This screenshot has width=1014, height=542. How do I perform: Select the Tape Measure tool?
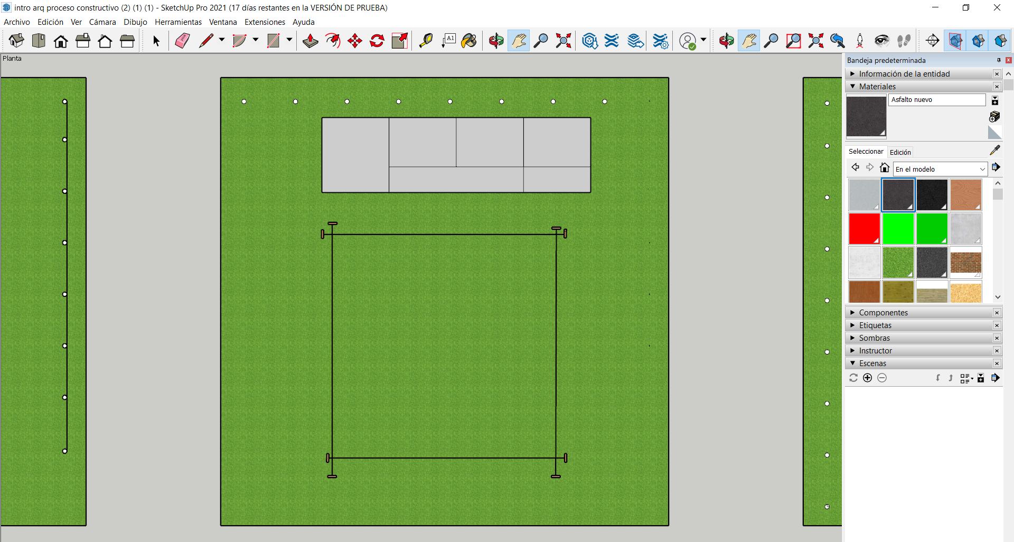point(426,41)
